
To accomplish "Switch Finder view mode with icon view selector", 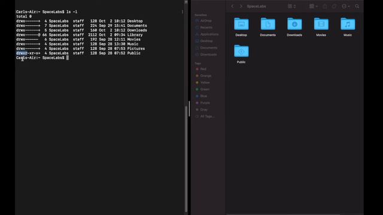I will pos(291,7).
